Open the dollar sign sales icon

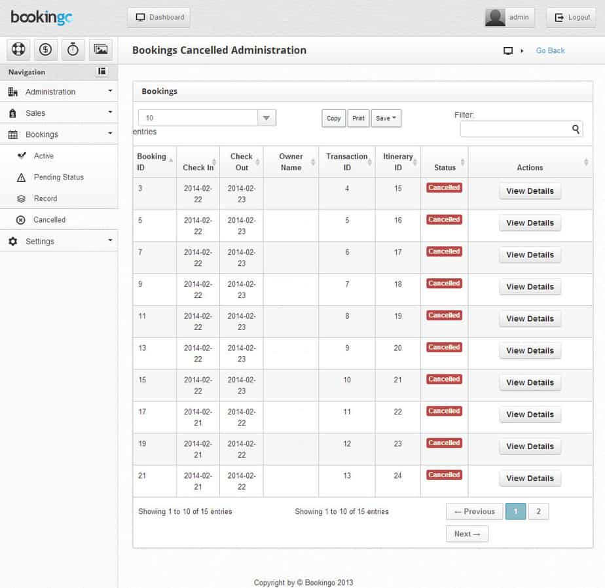[x=46, y=49]
